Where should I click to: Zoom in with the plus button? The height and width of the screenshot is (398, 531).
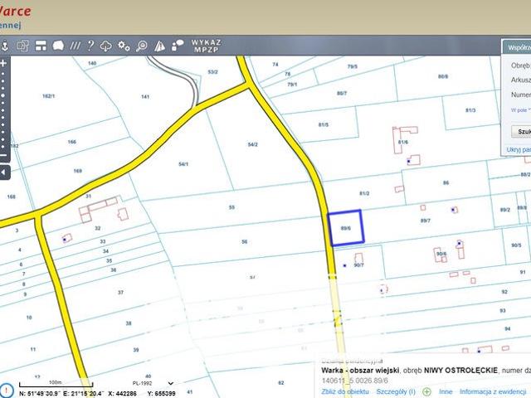[4, 63]
